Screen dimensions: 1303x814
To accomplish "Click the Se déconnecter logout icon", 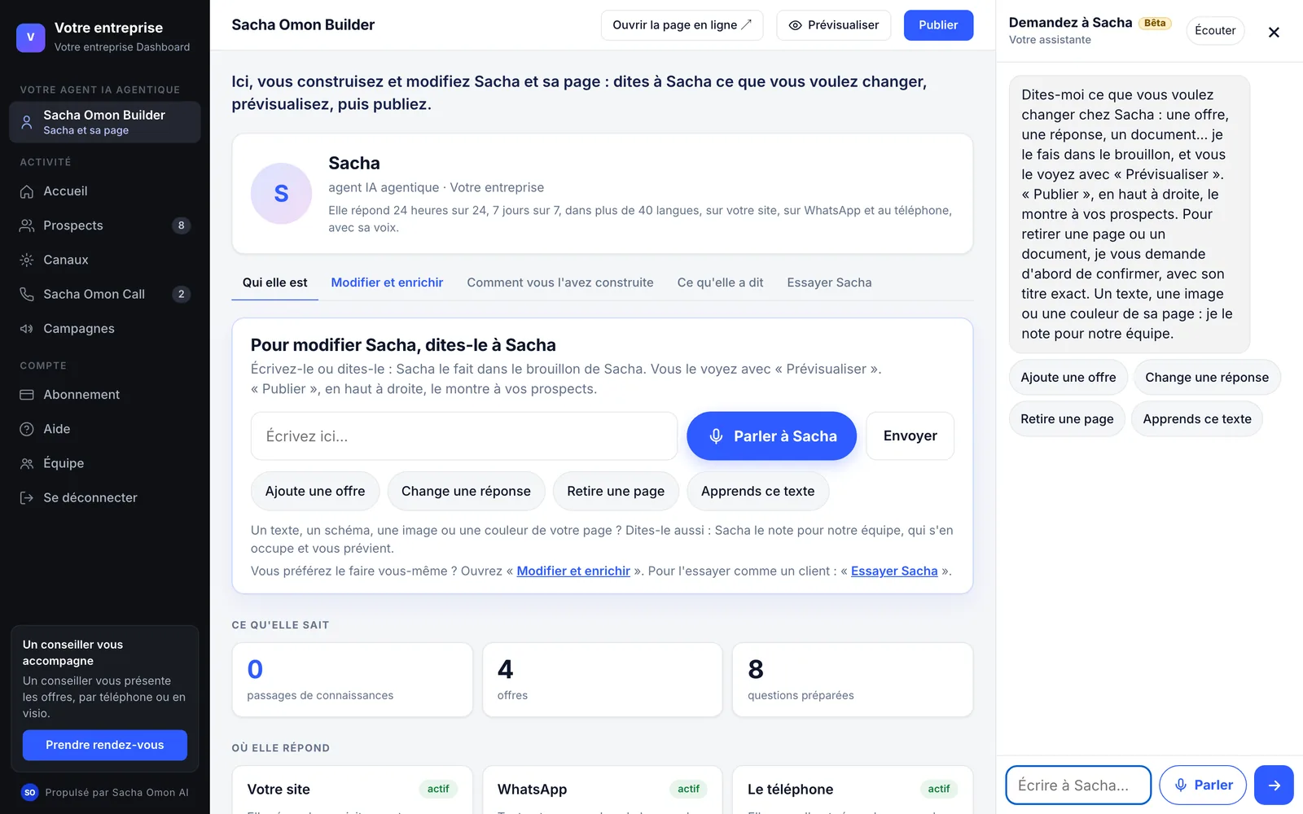I will 27,497.
